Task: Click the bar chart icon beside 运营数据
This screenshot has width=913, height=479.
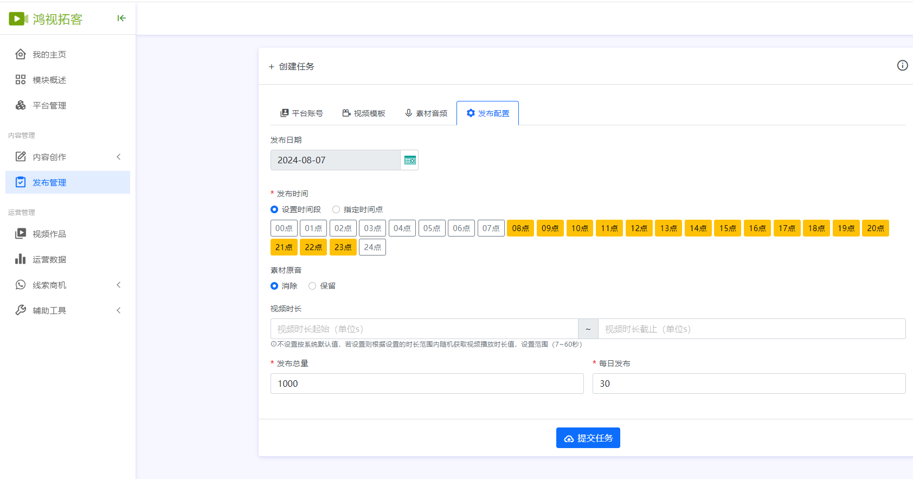Action: click(21, 259)
